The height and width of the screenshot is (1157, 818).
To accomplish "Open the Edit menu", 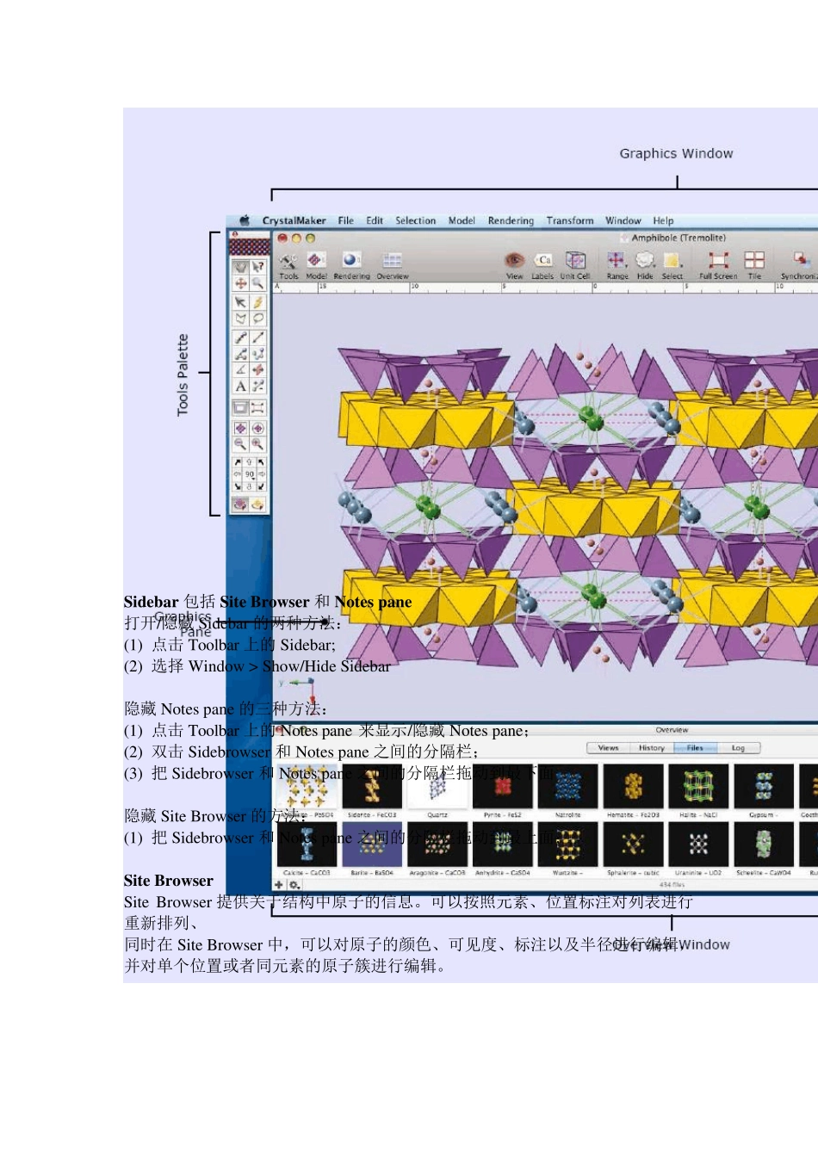I will 375,220.
